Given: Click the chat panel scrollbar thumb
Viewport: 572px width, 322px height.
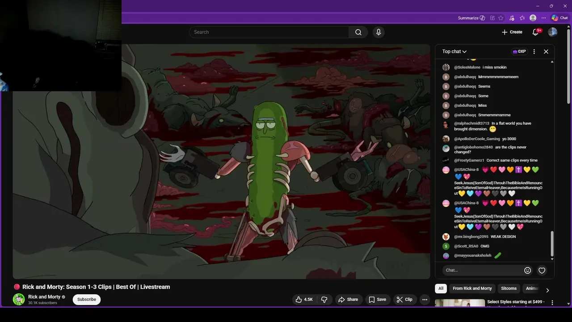Looking at the screenshot, I should [552, 243].
